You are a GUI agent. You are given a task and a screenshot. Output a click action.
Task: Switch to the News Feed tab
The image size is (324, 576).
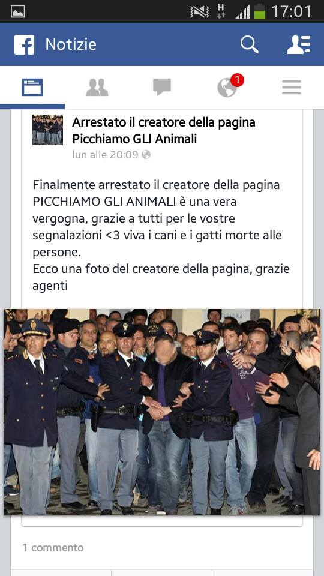32,88
